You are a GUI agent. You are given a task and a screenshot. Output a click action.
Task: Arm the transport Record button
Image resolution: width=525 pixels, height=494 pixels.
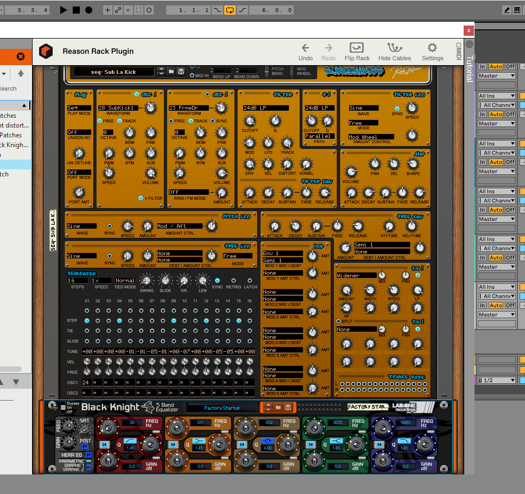pos(88,10)
